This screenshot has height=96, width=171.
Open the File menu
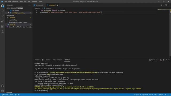click(6, 2)
